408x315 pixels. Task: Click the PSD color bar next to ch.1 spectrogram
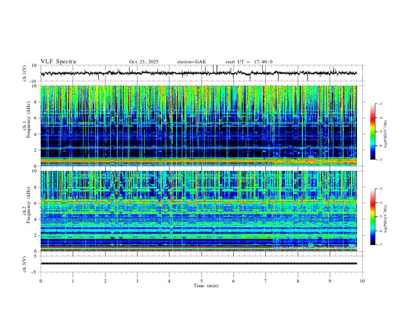coord(373,132)
